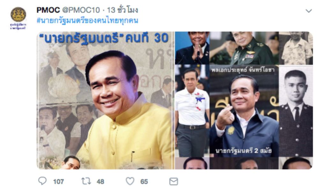Expand the tweet options chevron menu
This screenshot has height=190, width=319.
[308, 11]
